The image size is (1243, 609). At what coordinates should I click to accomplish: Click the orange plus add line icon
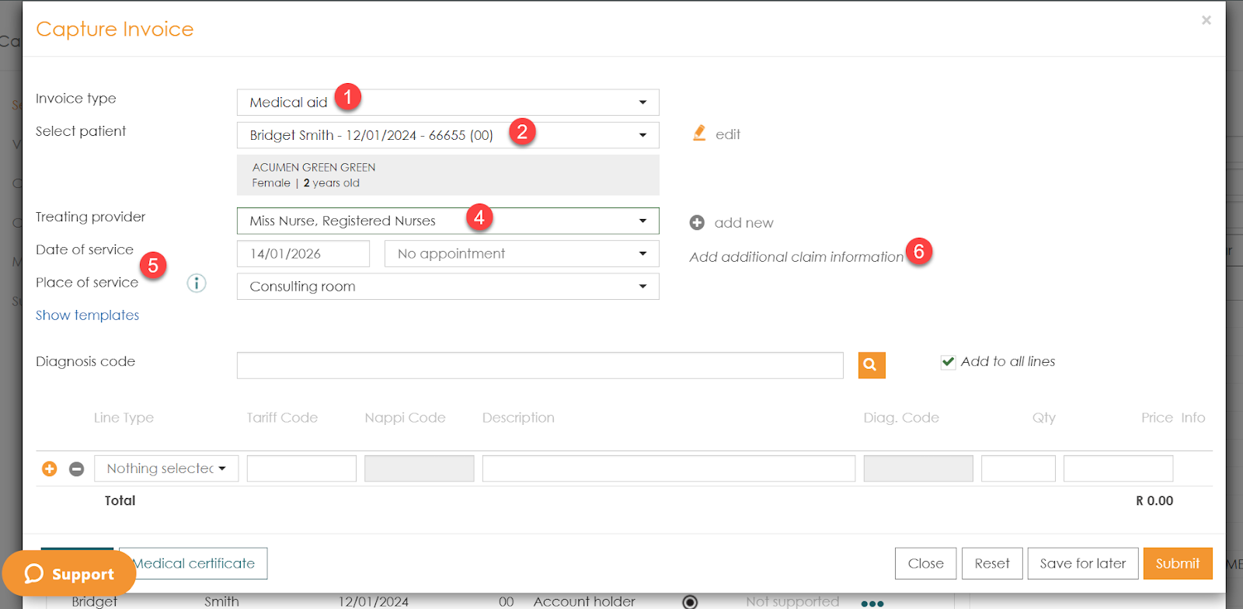(x=49, y=468)
